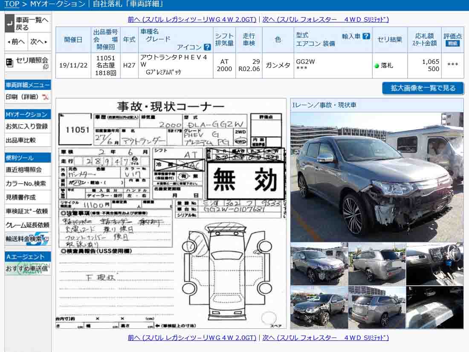Image resolution: width=469 pixels, height=352 pixels.
Task: Click color cell ガンメタ
Action: pos(278,66)
